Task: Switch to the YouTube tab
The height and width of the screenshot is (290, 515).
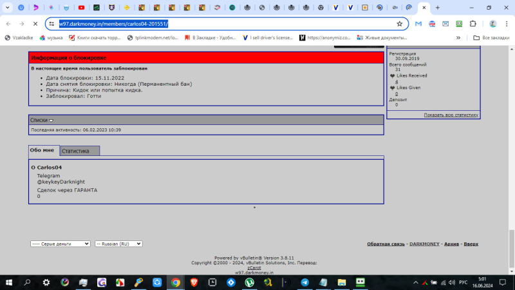Action: point(82,8)
